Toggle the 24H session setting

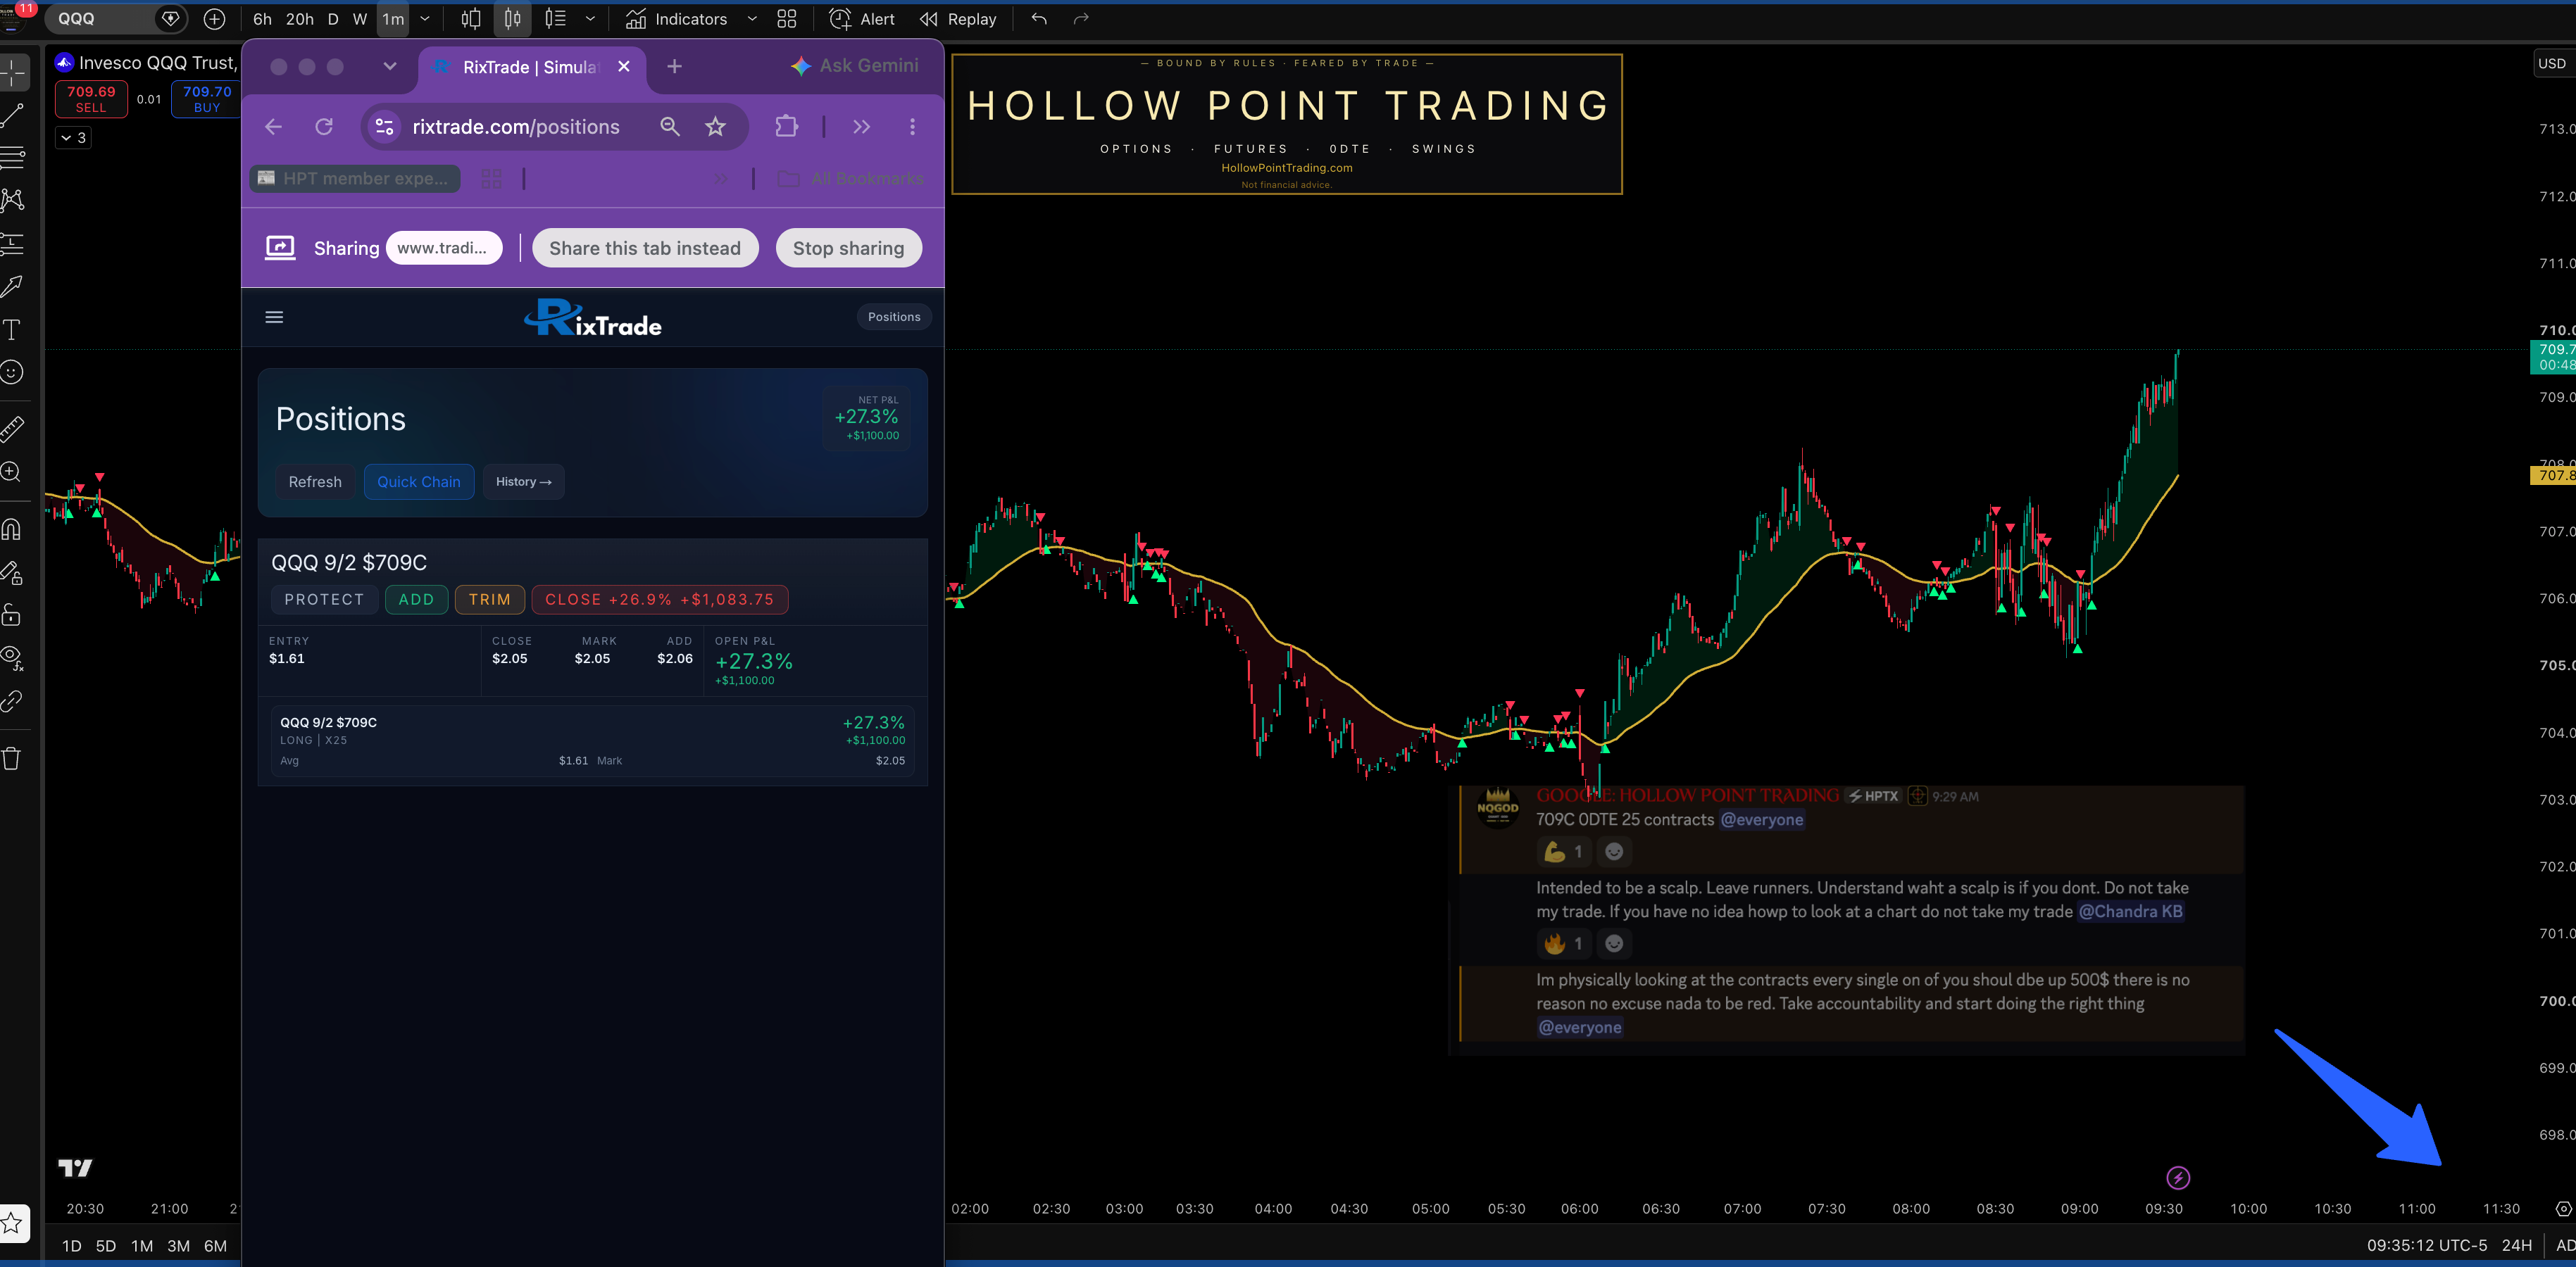tap(2516, 1245)
